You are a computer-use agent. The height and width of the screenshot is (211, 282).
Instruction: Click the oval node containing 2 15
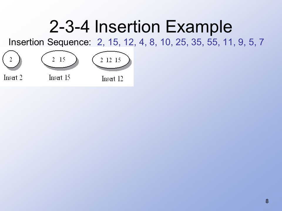[59, 59]
